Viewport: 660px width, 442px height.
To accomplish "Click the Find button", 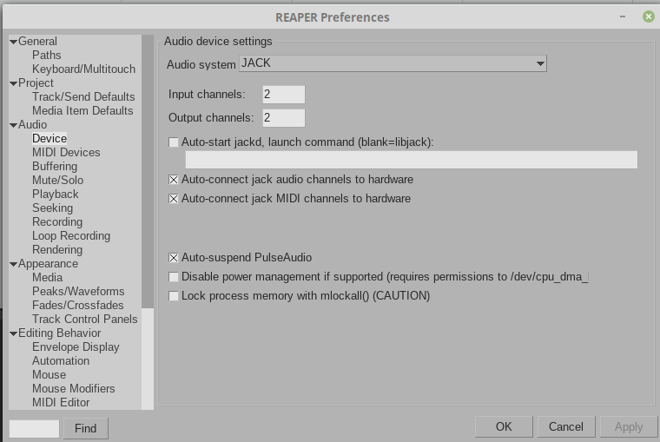I will tap(85, 428).
